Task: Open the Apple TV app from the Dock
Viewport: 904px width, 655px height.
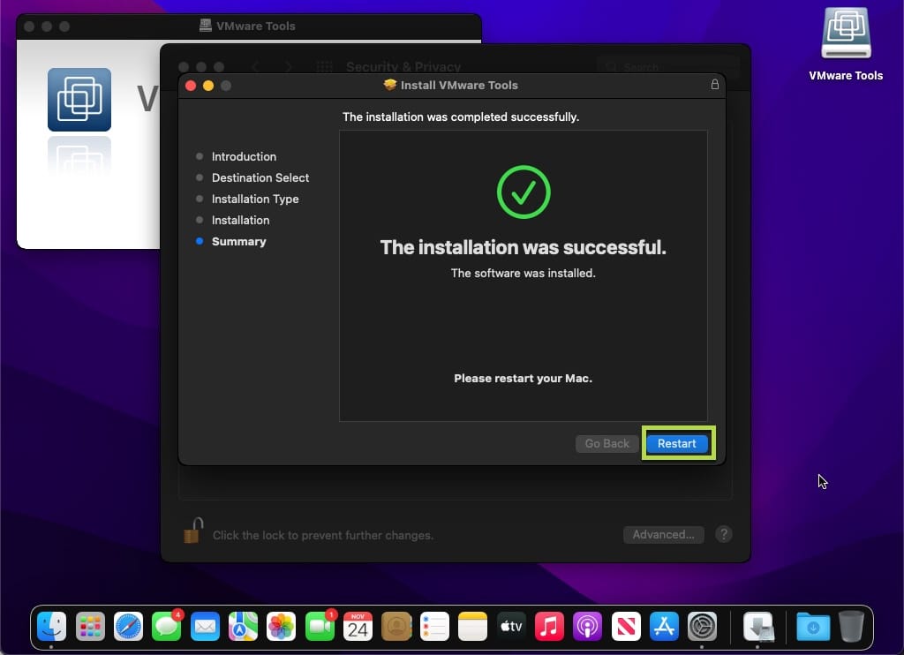Action: point(511,626)
